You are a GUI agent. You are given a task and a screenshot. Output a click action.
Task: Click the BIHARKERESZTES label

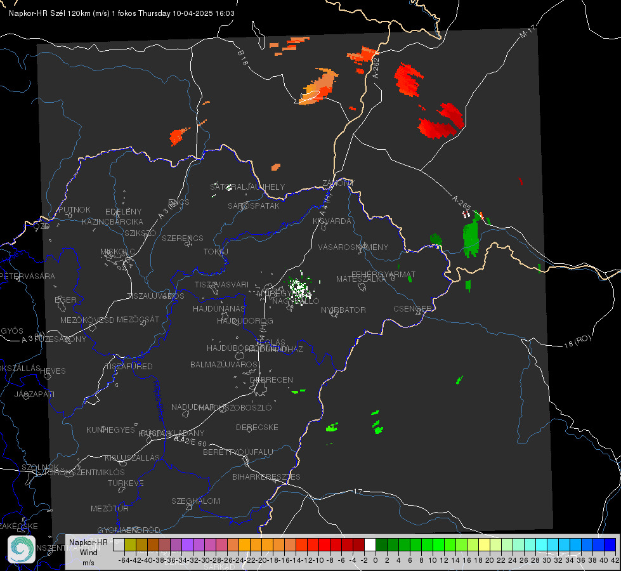266,476
